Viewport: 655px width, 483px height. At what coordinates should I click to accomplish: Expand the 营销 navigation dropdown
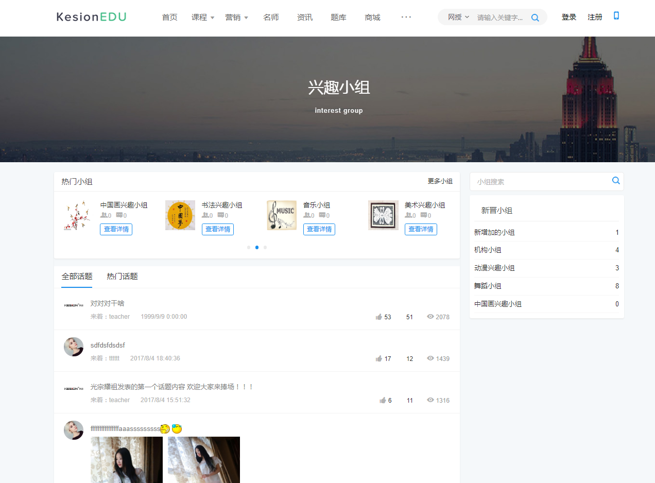click(236, 18)
